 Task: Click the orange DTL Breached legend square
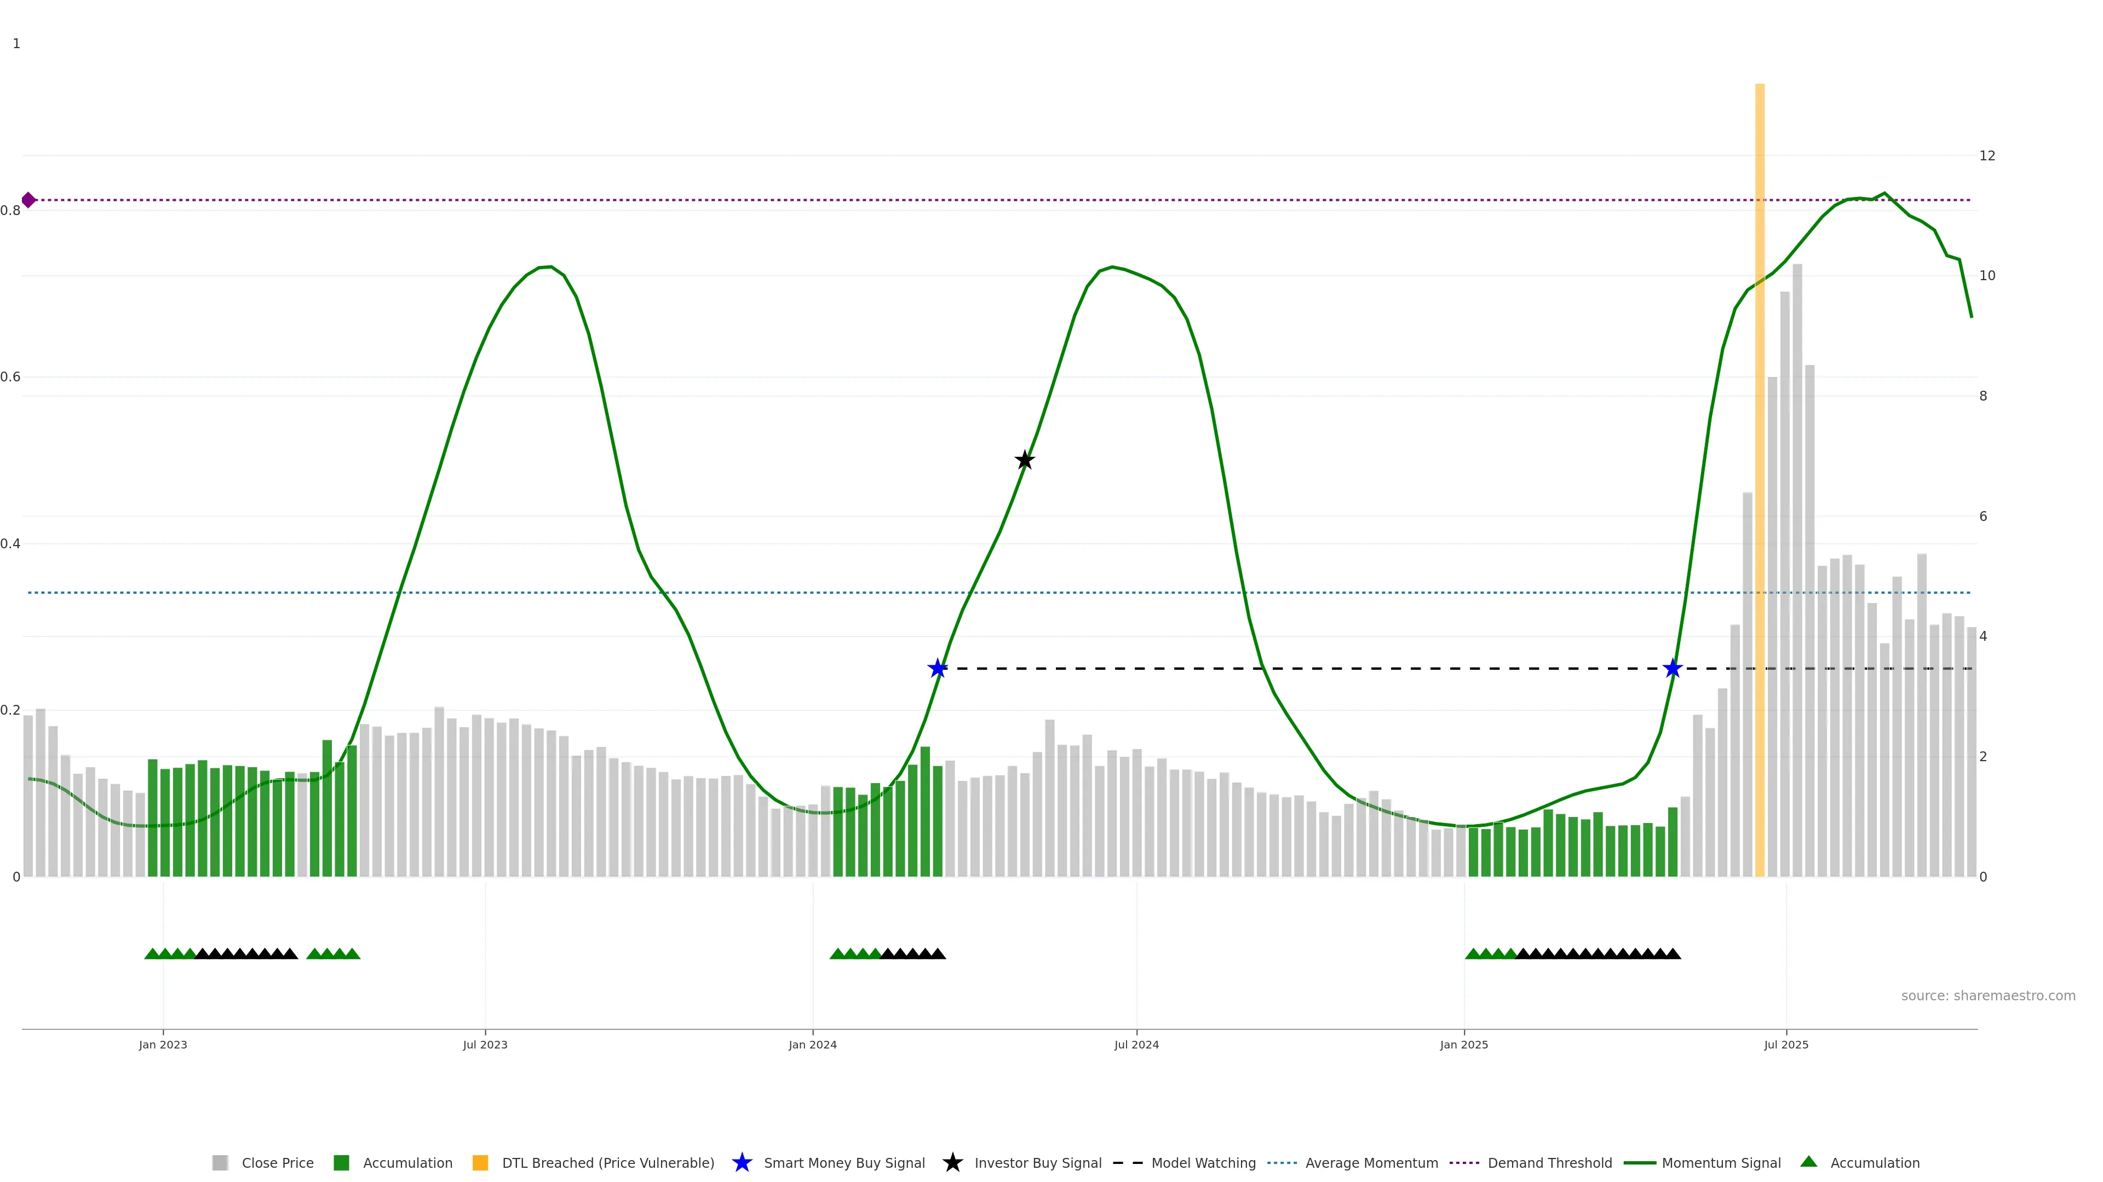click(x=480, y=1162)
